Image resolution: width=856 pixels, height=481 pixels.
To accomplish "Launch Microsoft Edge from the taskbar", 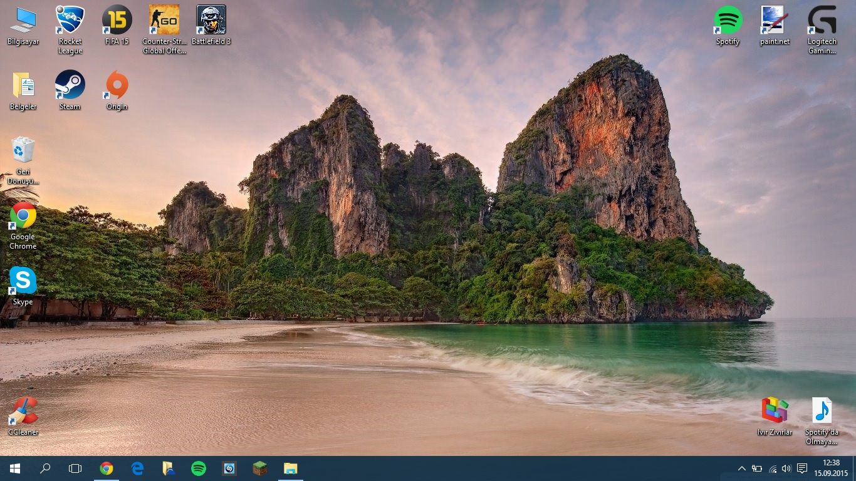I will coord(137,468).
